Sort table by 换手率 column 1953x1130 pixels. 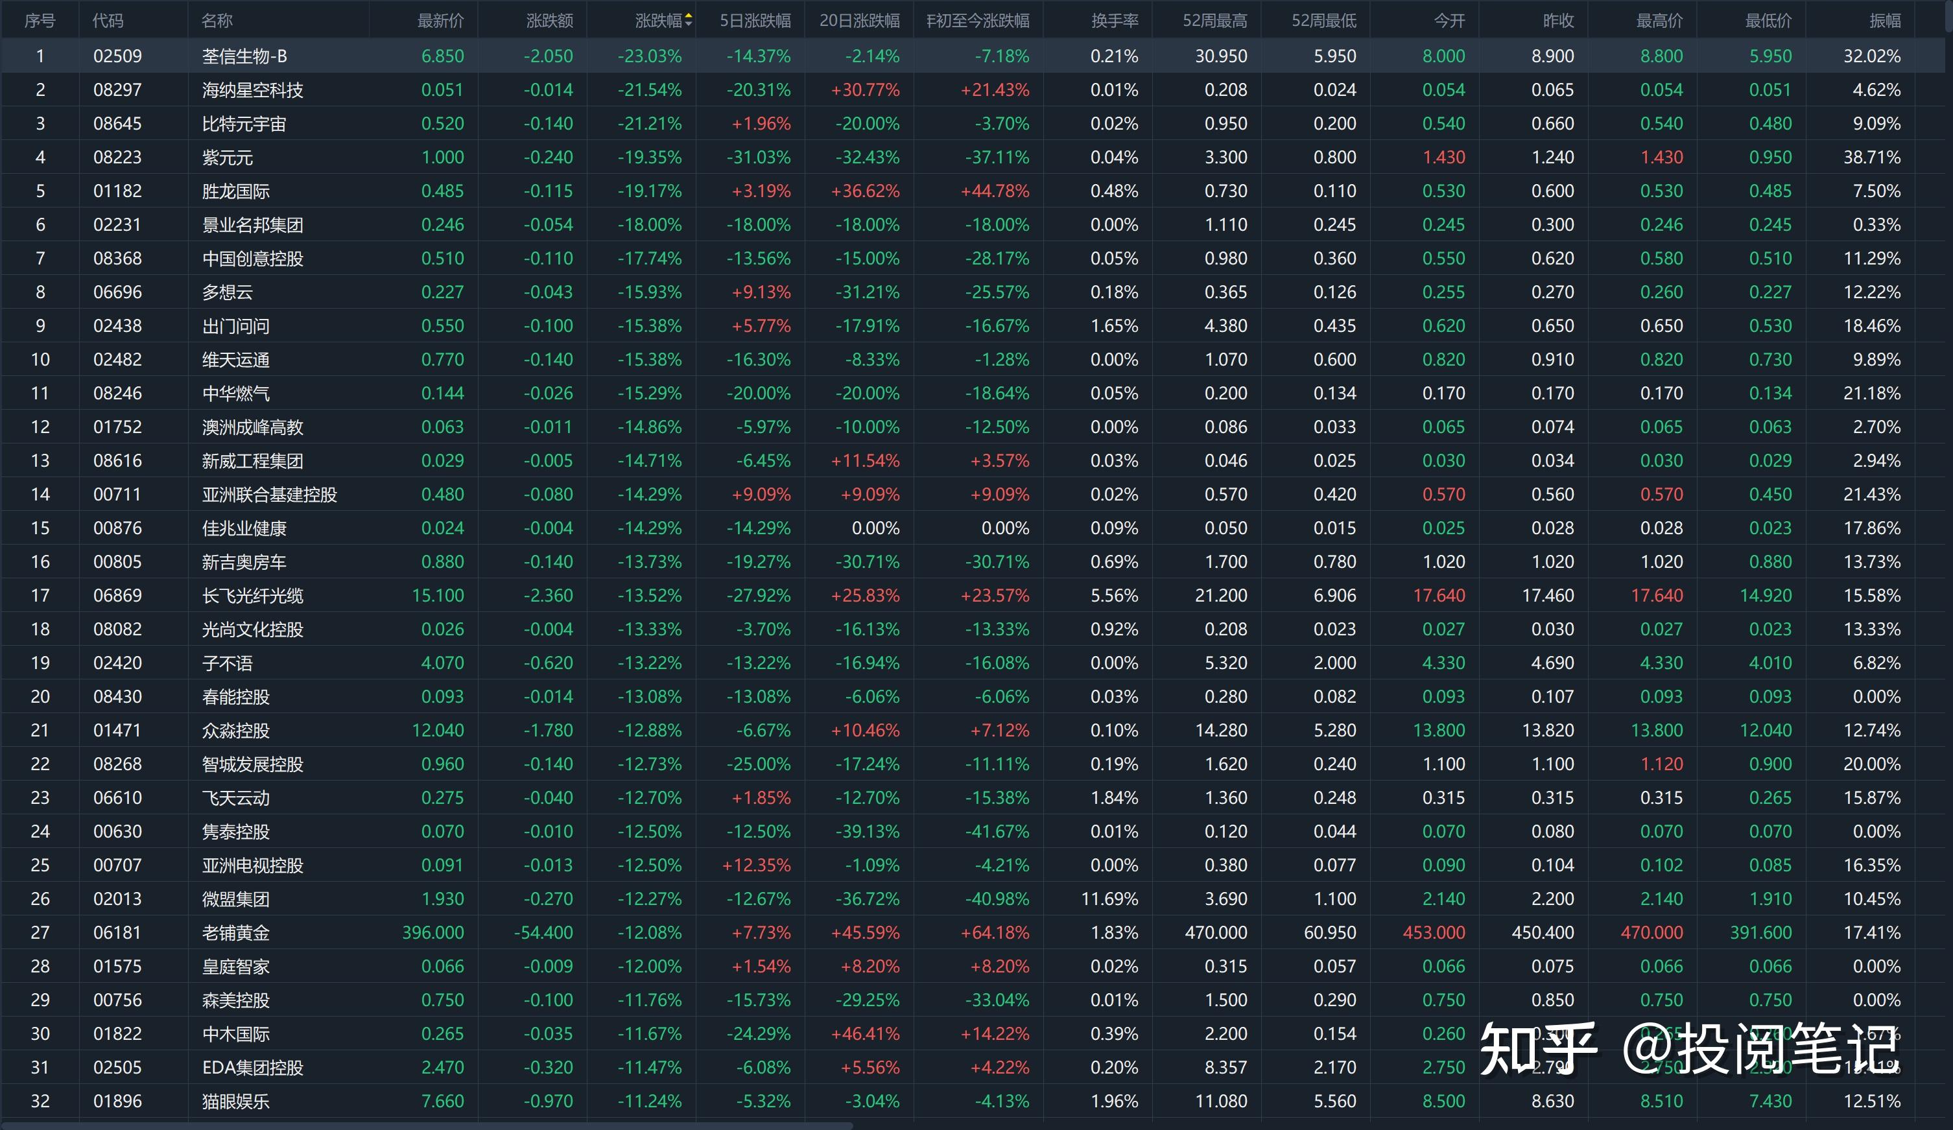[1115, 20]
